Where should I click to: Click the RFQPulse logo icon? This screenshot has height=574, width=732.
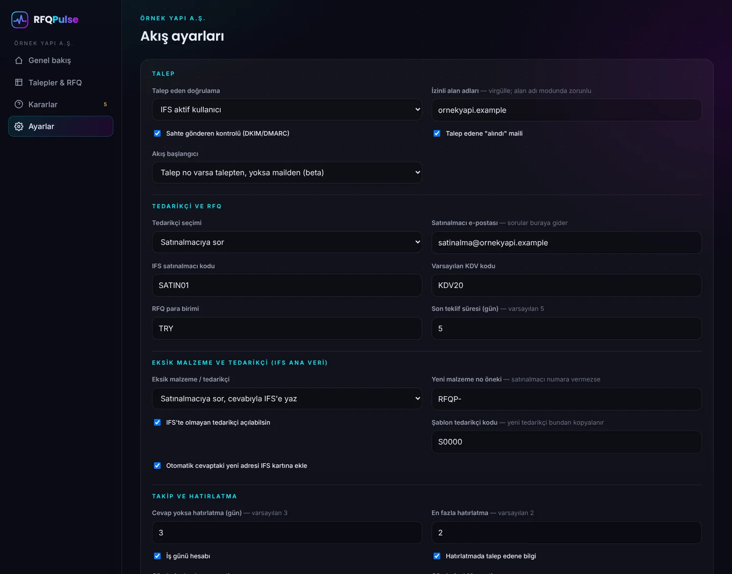pos(20,20)
